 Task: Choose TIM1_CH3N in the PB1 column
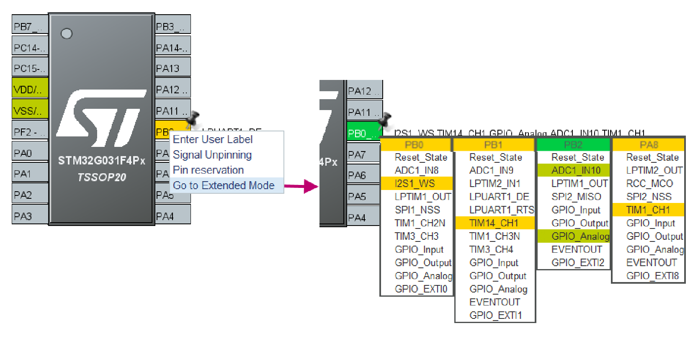point(495,236)
